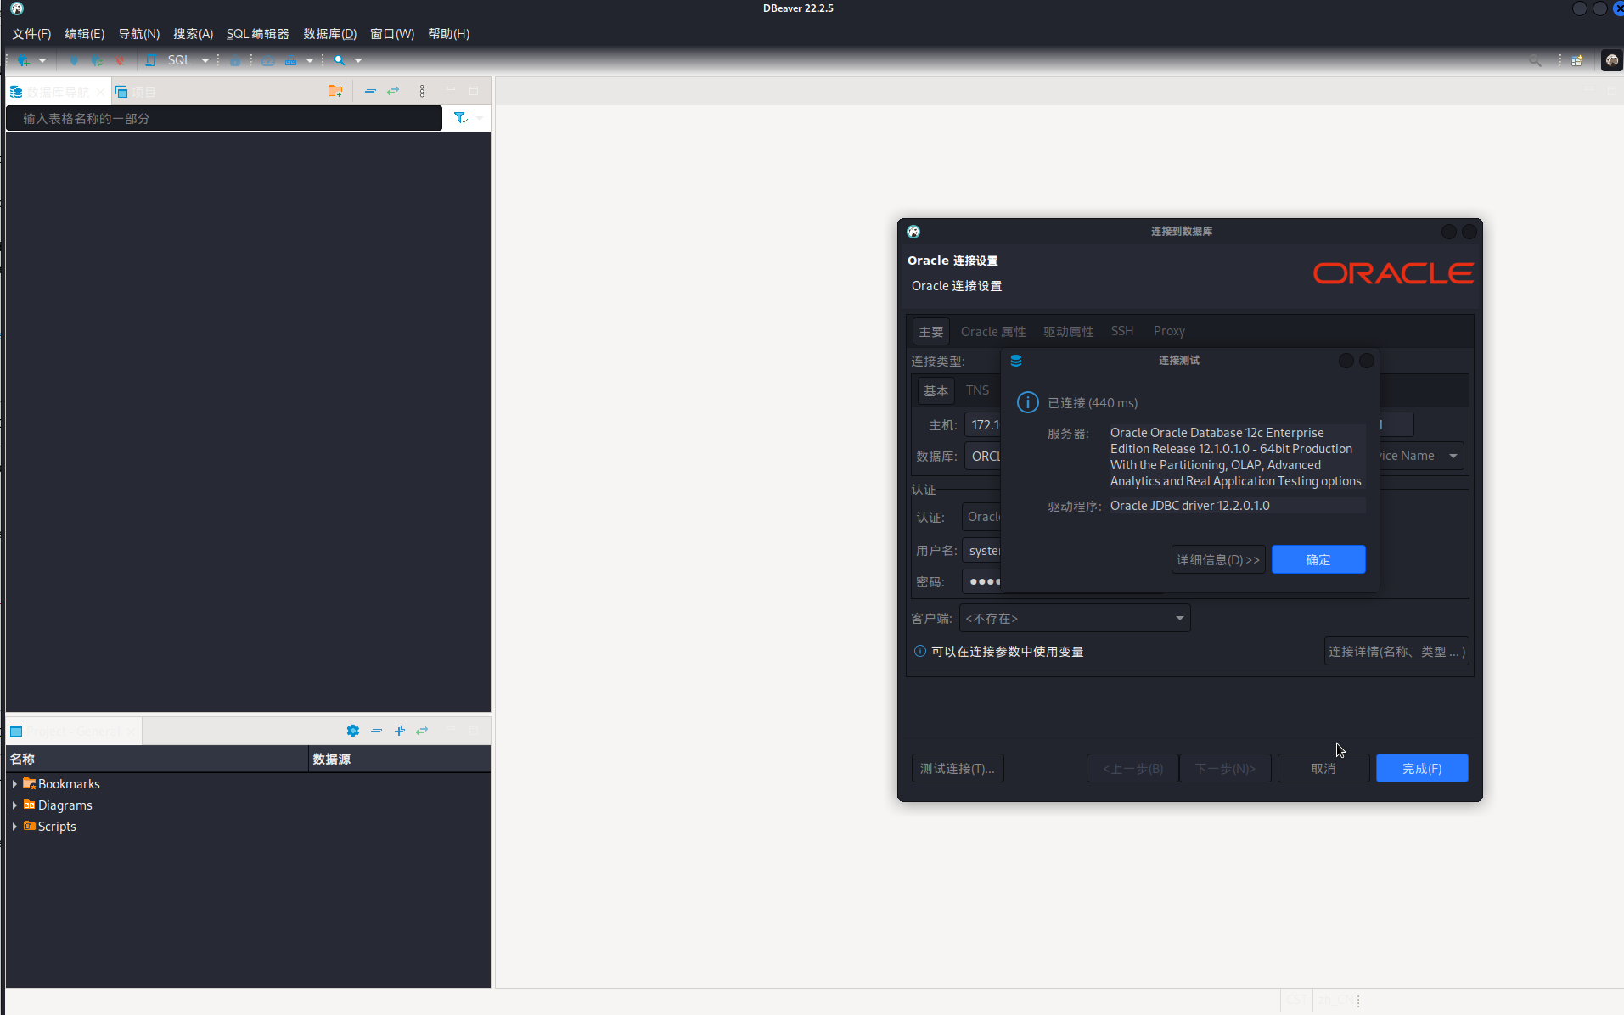Click the open perspective icon at top right

click(x=1577, y=60)
